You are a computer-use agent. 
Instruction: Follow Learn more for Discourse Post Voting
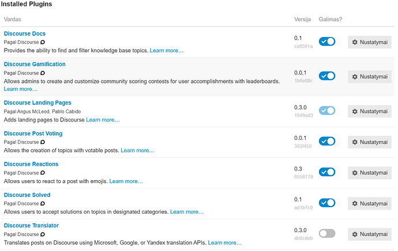(137, 150)
